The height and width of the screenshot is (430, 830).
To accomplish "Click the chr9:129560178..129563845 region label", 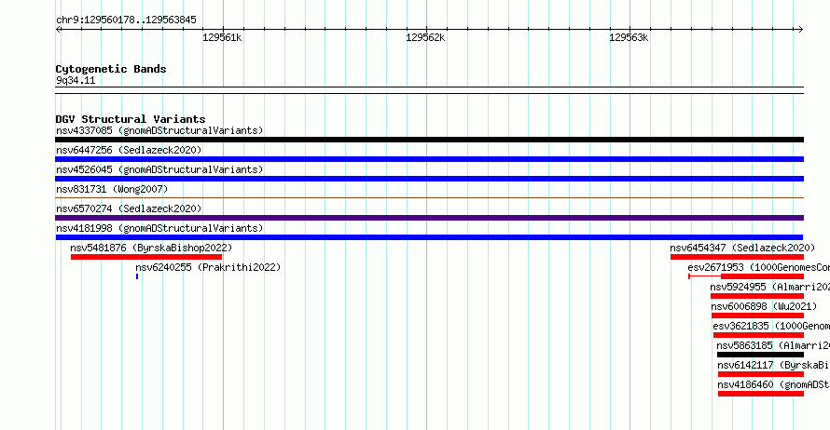I will tap(126, 20).
